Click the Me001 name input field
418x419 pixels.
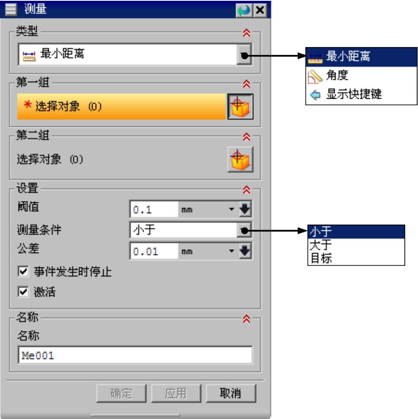135,355
